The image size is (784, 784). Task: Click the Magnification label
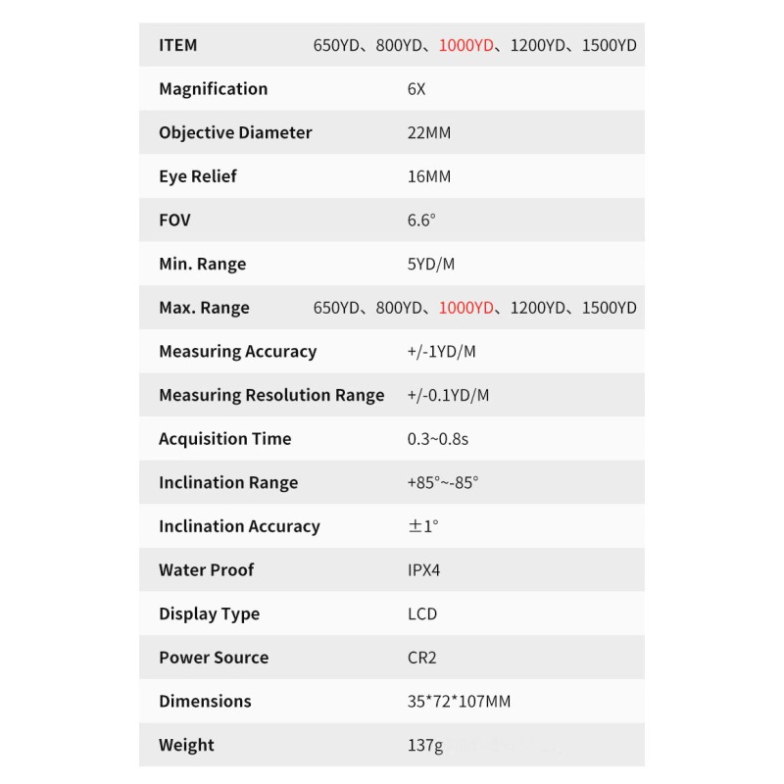(213, 89)
